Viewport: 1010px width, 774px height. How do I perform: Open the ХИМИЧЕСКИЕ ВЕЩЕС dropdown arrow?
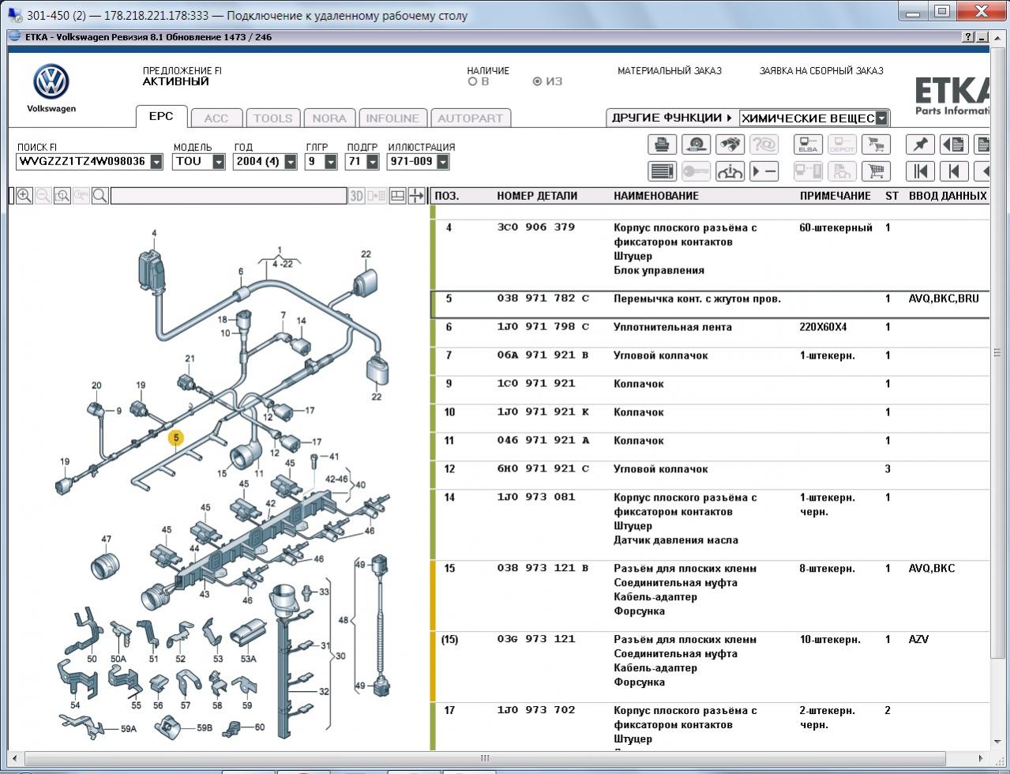pyautogui.click(x=881, y=118)
